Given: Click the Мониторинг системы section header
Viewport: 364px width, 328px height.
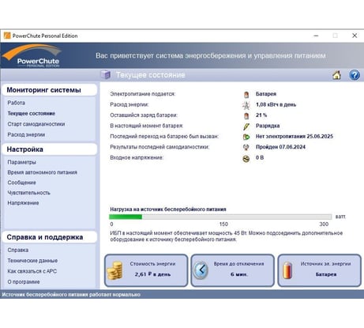Looking at the screenshot, I should click(x=50, y=90).
